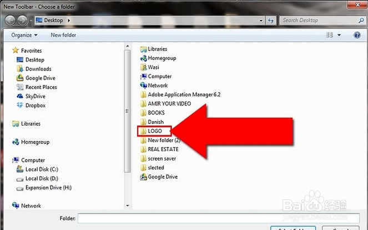Click the star icon beside Favorites
The height and width of the screenshot is (230, 368).
(16, 50)
